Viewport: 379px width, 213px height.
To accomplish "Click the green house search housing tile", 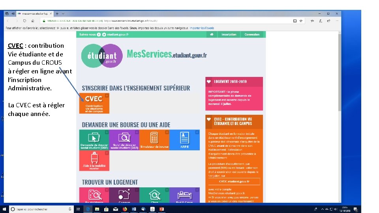I will point(154,195).
